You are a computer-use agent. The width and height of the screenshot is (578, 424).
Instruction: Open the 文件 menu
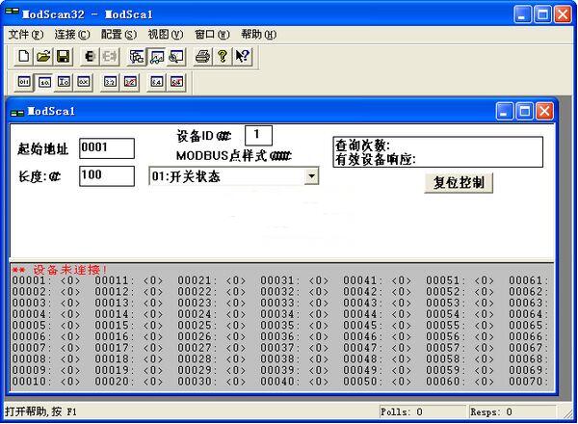pos(26,35)
